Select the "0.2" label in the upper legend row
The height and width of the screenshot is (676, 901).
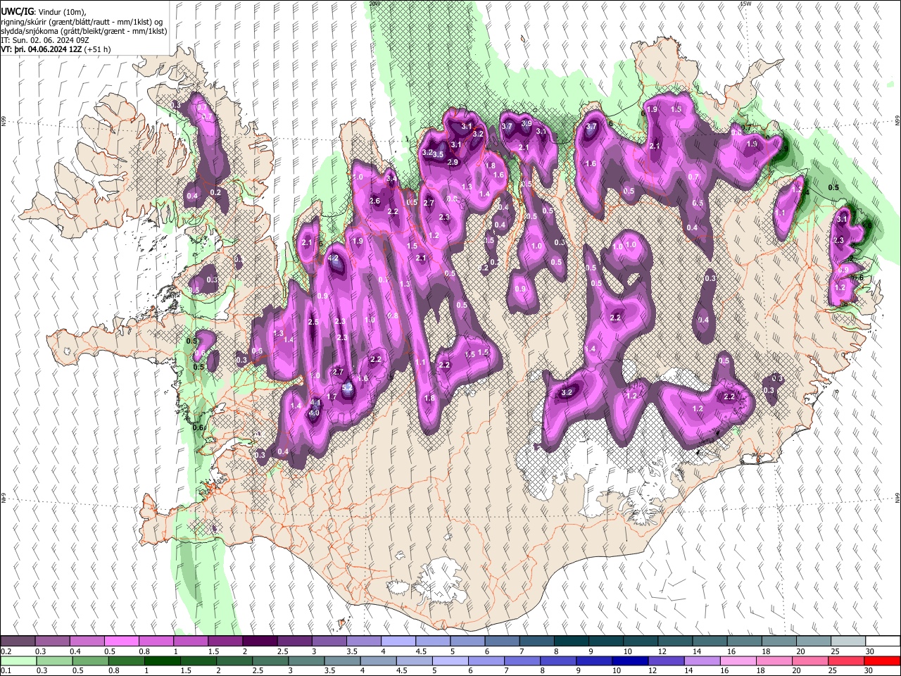click(x=6, y=651)
